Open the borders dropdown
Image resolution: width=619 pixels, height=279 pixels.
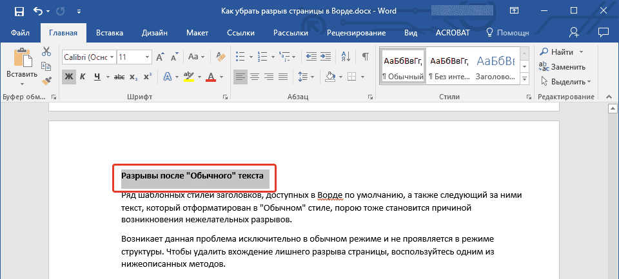pyautogui.click(x=362, y=77)
